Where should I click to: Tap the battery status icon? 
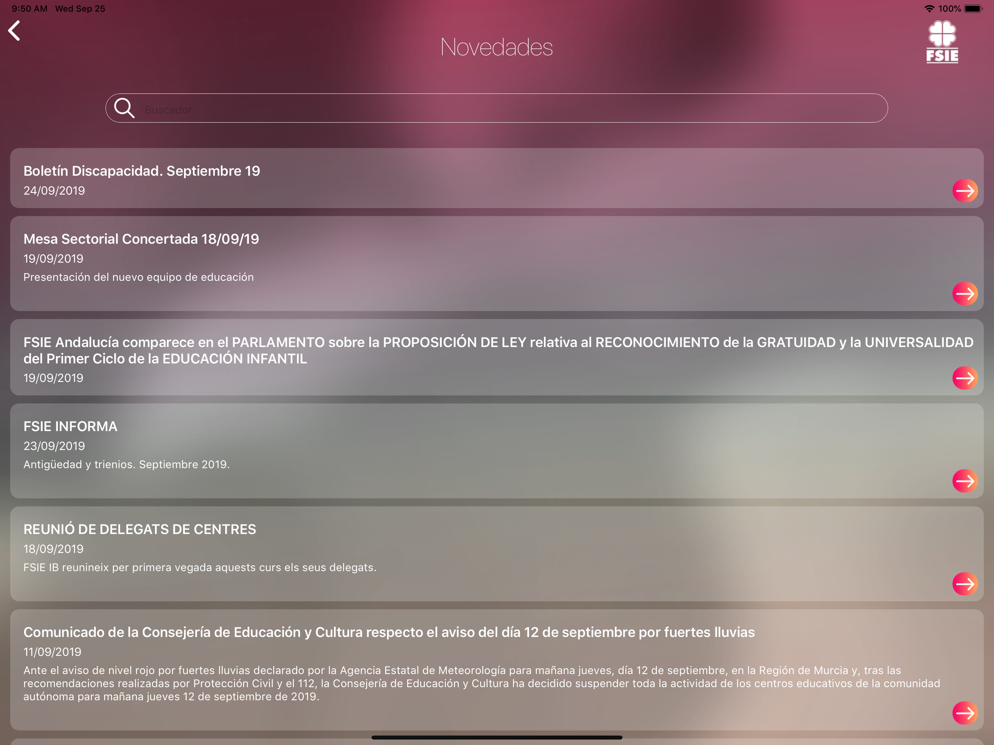[973, 8]
